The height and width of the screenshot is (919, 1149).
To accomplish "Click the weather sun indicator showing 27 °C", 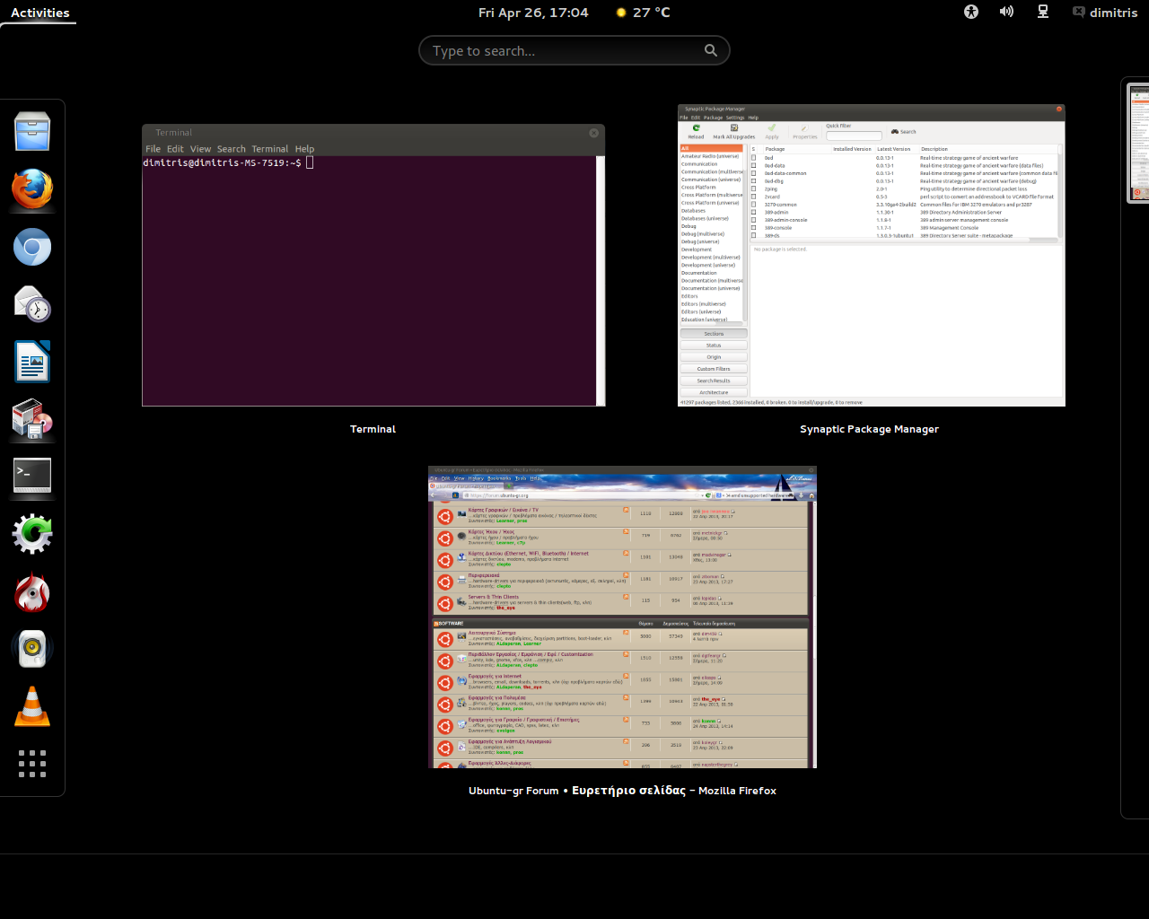I will [643, 13].
